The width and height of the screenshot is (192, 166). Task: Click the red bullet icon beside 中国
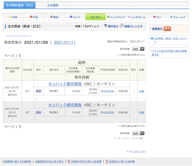click(x=31, y=17)
